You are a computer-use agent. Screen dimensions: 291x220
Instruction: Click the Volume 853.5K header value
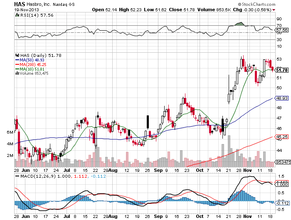(x=214, y=10)
